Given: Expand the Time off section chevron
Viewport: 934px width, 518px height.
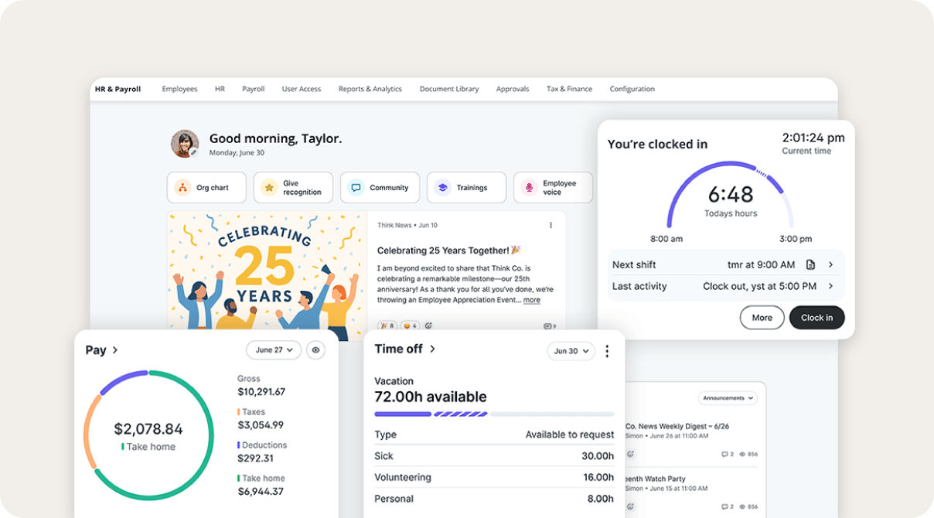Looking at the screenshot, I should pos(432,349).
